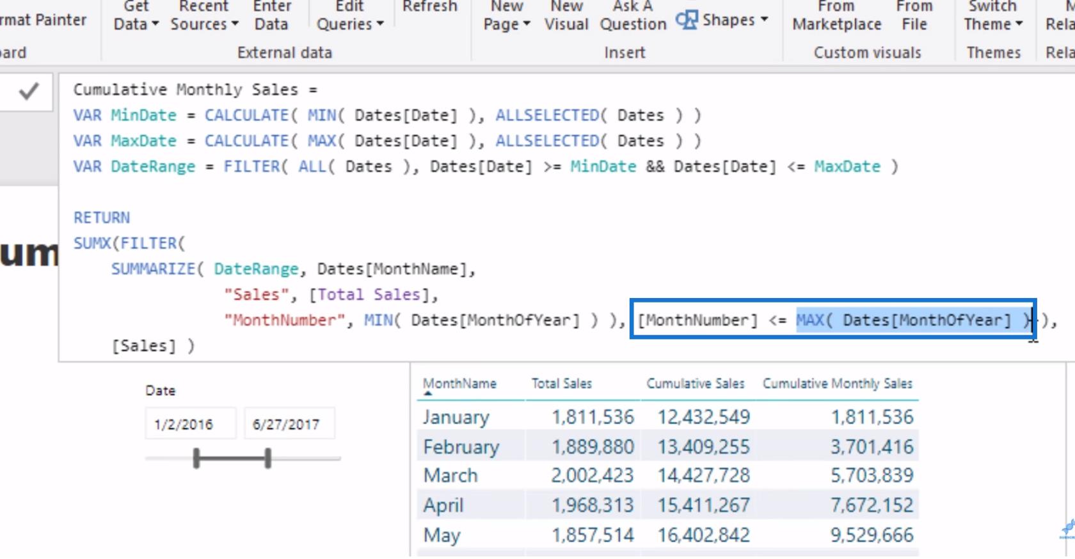This screenshot has width=1075, height=559.
Task: Click the value 12,432,549 in Cumulative Sales
Action: [704, 417]
